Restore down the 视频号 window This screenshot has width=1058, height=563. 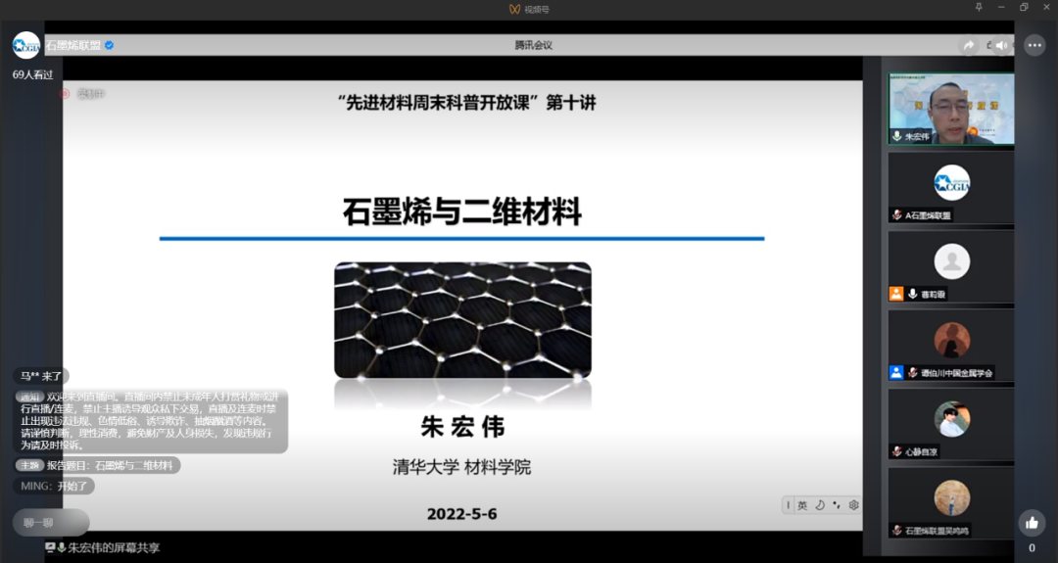click(x=1024, y=7)
